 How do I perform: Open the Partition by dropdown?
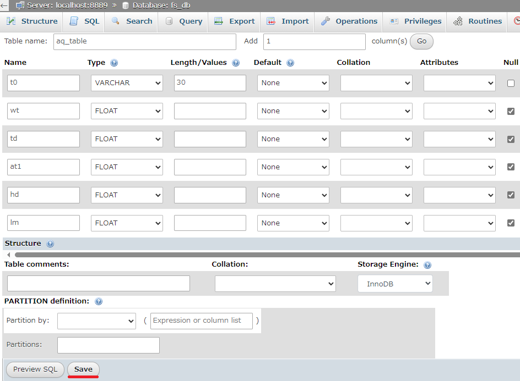(x=96, y=321)
